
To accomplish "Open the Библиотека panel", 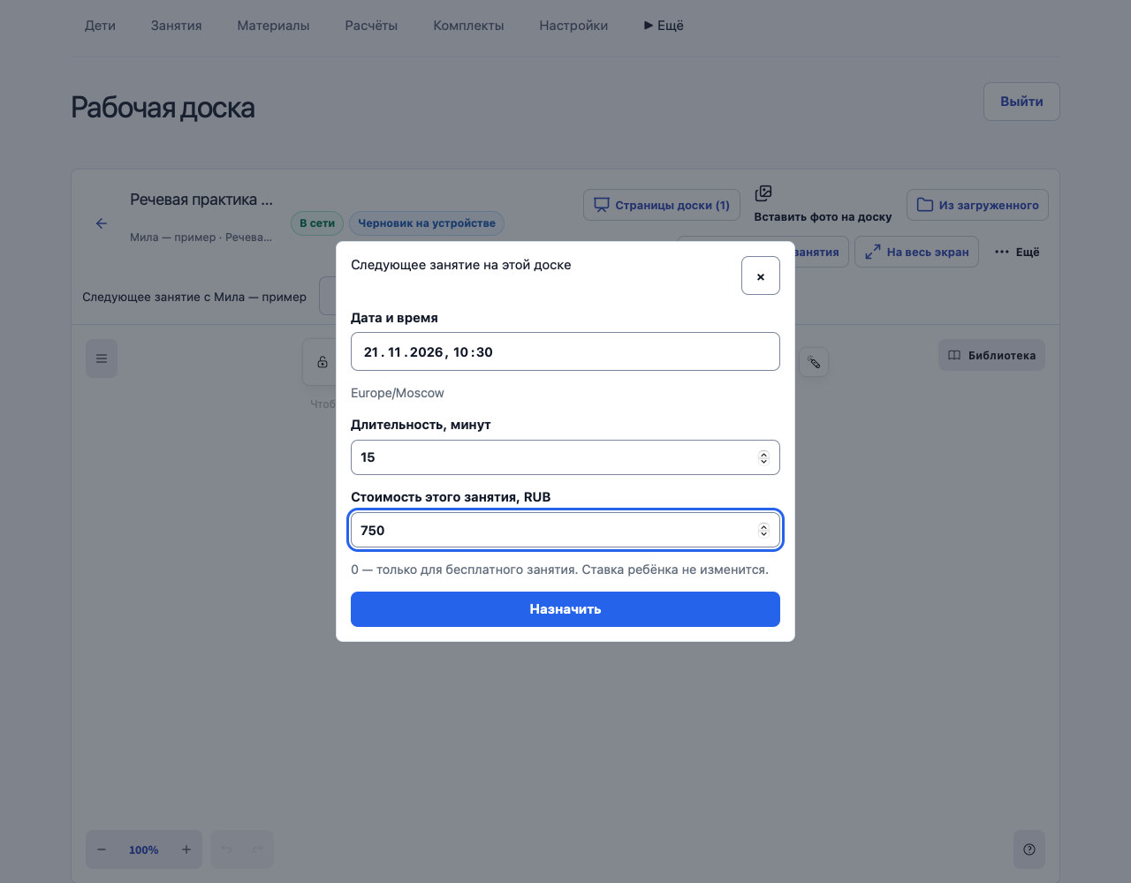I will pos(991,355).
